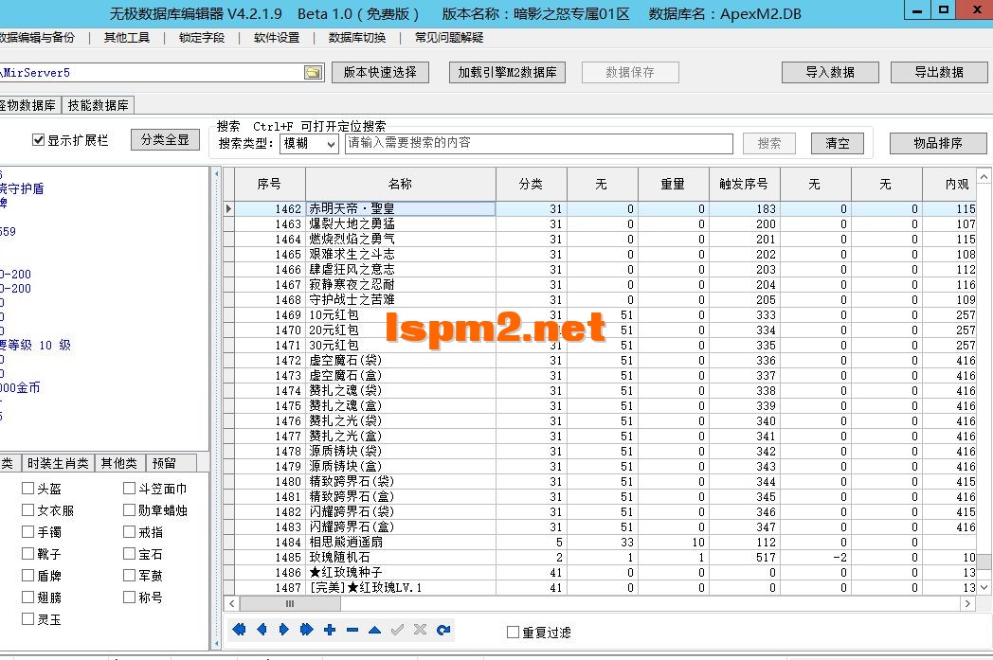Open the 常见问题解疑 menu
The image size is (993, 660).
click(449, 38)
